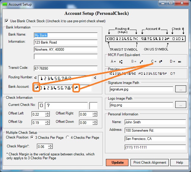Click the Offset Right 0.00 field
Viewport: 191px width, 172px height.
point(86,114)
